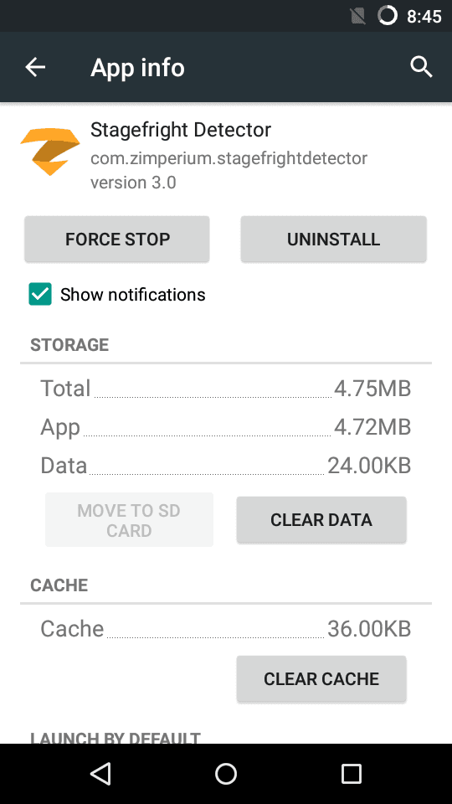Viewport: 452px width, 804px height.
Task: Tap the disabled Move to SD card button
Action: (x=129, y=520)
